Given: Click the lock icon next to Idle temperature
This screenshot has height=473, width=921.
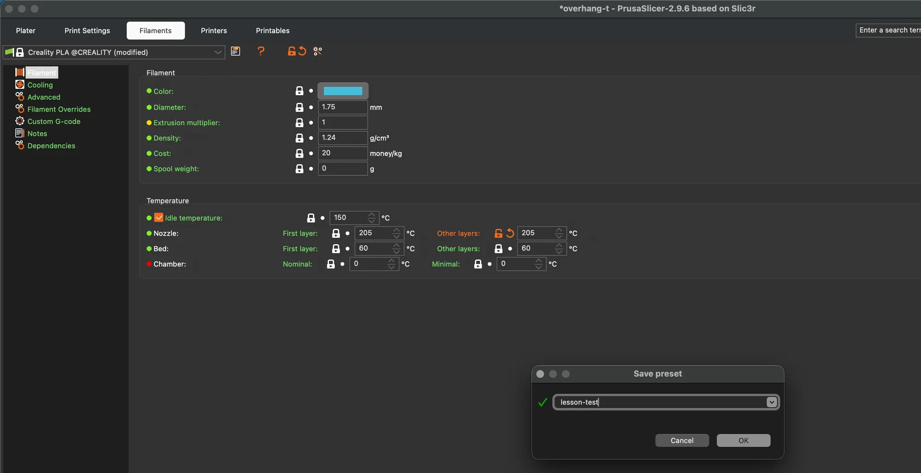Looking at the screenshot, I should point(311,218).
